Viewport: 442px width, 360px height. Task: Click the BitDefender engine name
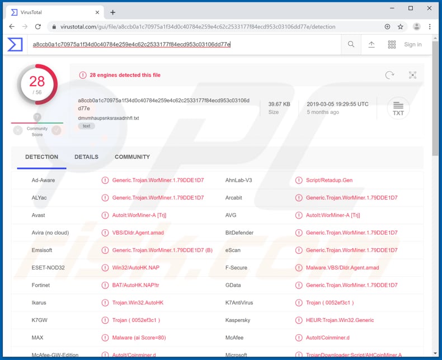point(239,233)
